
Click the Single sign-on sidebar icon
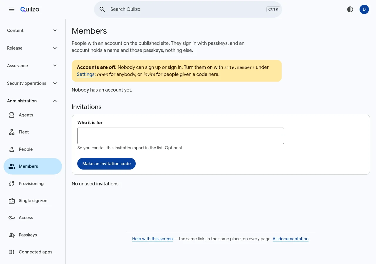12,201
